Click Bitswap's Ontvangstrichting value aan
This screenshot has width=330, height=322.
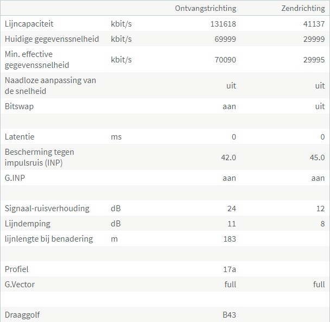(229, 106)
